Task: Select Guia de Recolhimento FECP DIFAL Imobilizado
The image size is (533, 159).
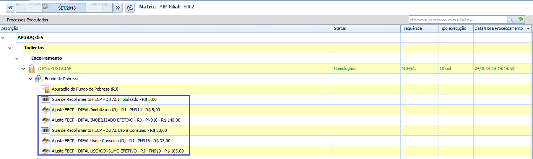Action: pos(104,99)
